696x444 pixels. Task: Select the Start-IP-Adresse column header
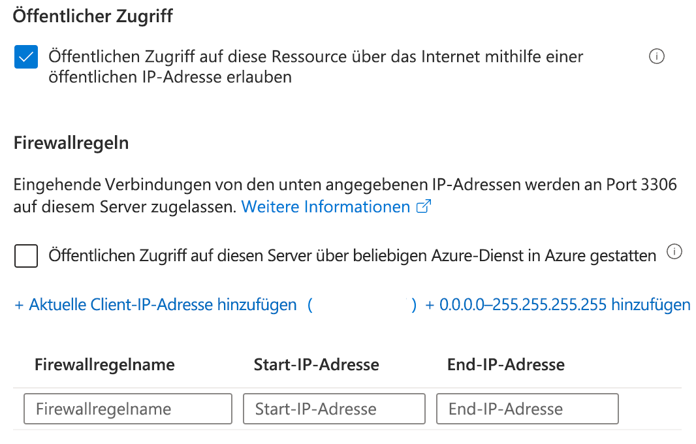click(x=316, y=364)
